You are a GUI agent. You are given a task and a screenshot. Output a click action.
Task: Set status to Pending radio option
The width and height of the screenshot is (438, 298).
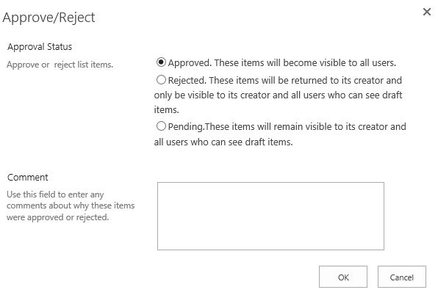click(161, 126)
